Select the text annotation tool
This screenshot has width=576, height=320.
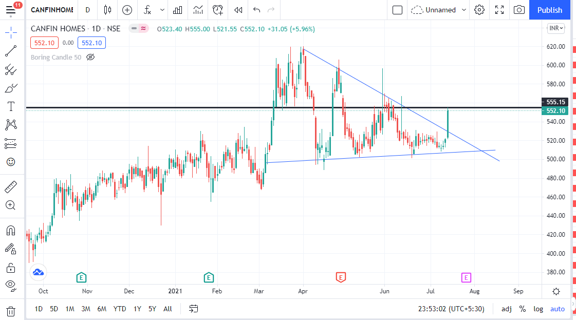click(x=11, y=106)
